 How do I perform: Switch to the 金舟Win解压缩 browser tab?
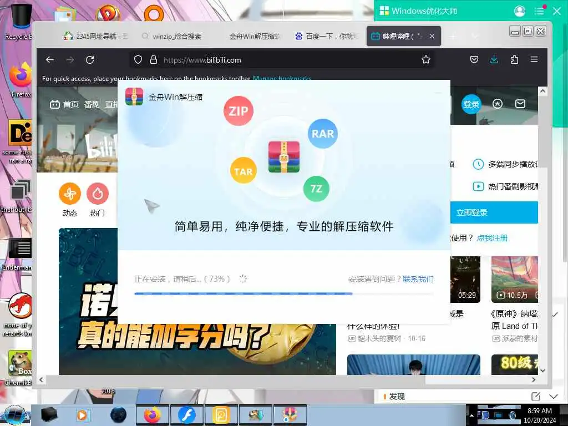click(x=253, y=36)
